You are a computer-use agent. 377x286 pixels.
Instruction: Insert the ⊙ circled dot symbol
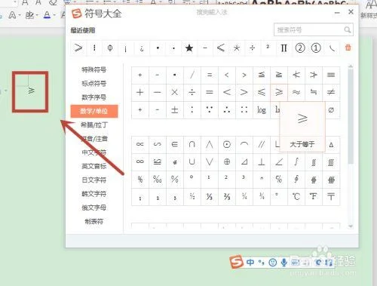(227, 144)
